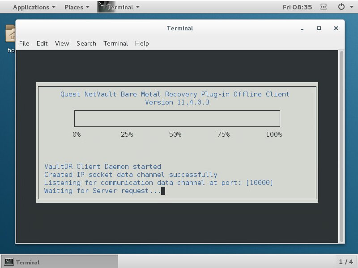The image size is (358, 268).
Task: Click the Terminal window title bar text
Action: 180,28
